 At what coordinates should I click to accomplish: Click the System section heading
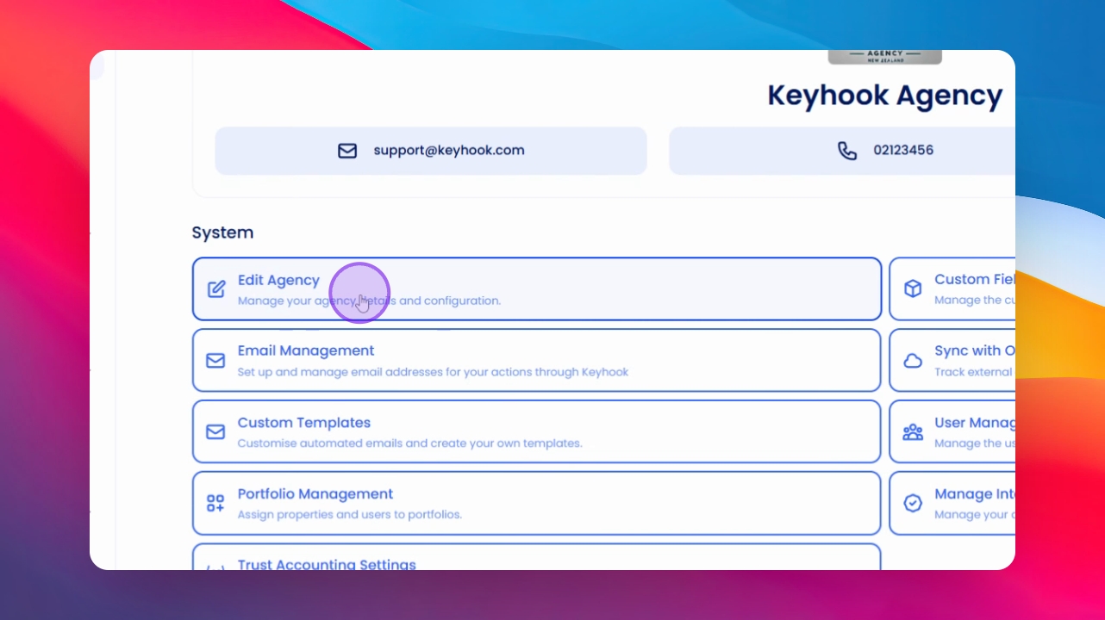[x=222, y=232]
